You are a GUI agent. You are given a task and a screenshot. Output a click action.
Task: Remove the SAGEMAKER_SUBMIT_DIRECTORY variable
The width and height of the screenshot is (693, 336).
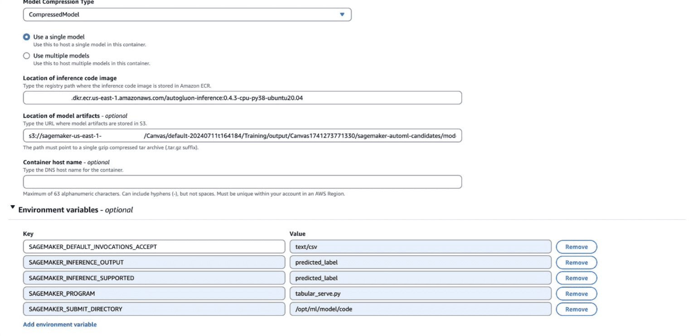(576, 309)
